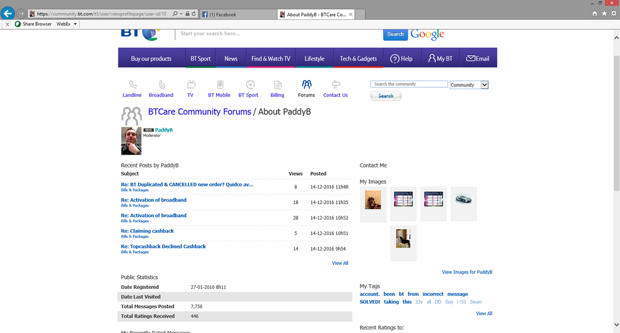Open favorites star icon
This screenshot has height=333, width=620.
coord(604,14)
